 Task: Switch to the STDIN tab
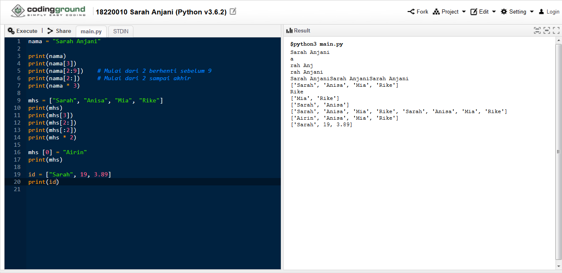[121, 31]
